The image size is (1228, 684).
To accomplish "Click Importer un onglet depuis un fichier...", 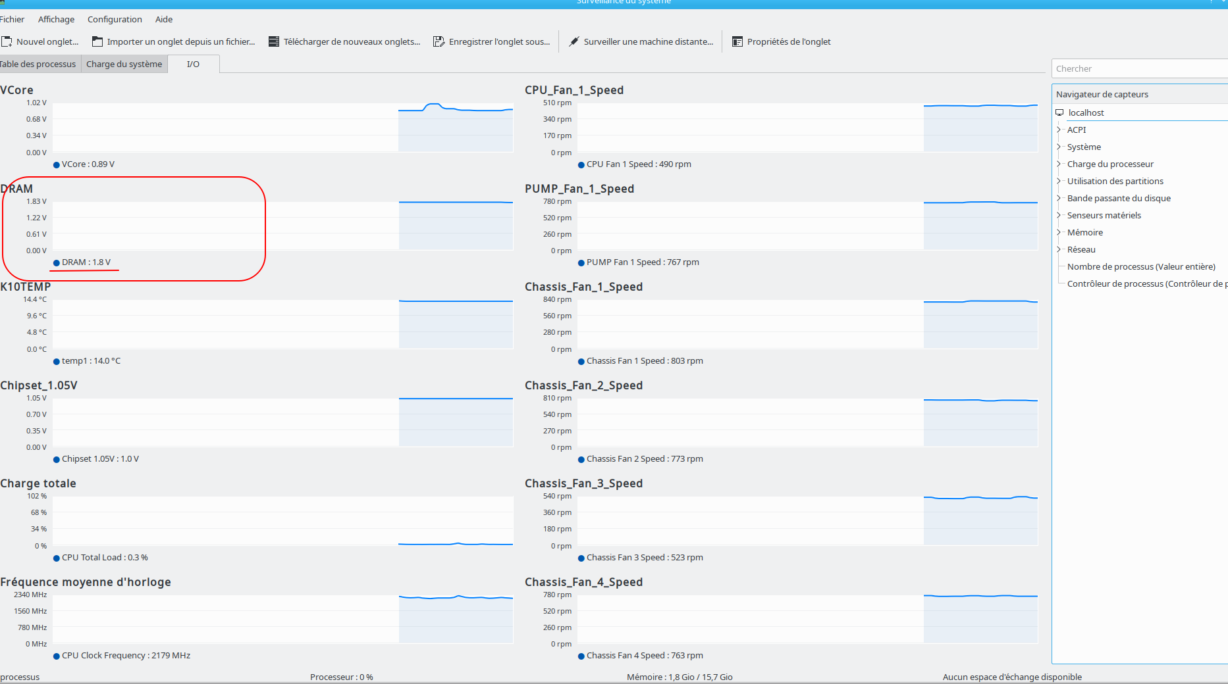I will click(x=181, y=41).
